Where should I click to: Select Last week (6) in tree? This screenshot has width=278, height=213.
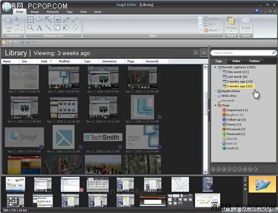coord(235,77)
